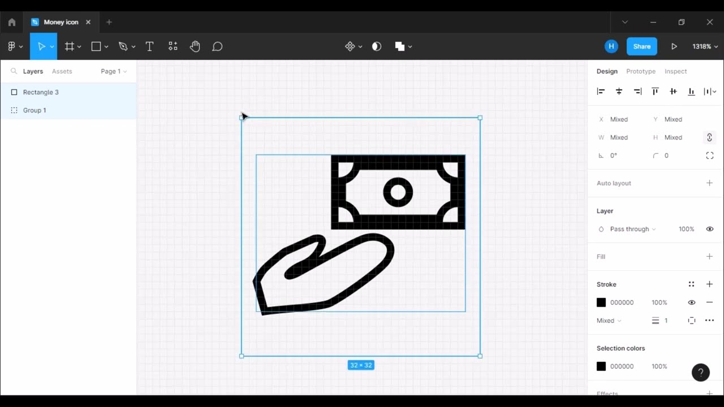
Task: Remove the stroke with minus
Action: [709, 302]
